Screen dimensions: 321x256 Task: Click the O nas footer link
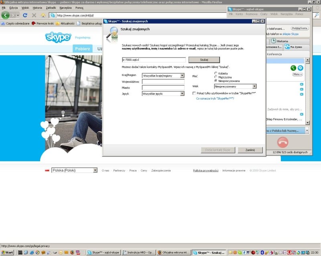pyautogui.click(x=106, y=170)
